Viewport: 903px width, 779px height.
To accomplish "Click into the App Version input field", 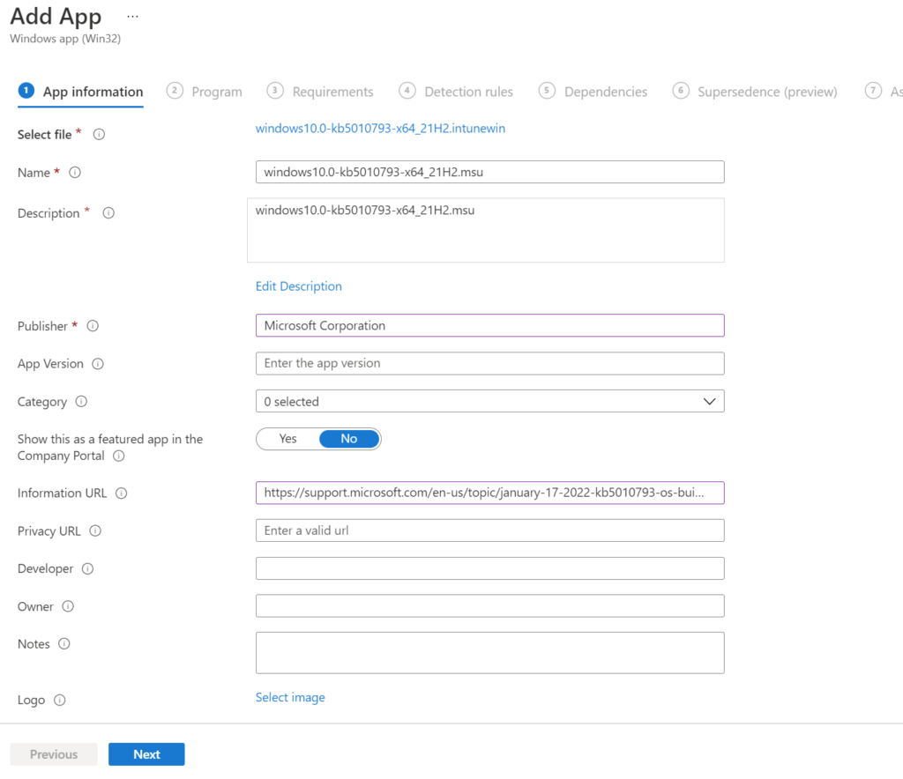I will tap(490, 364).
